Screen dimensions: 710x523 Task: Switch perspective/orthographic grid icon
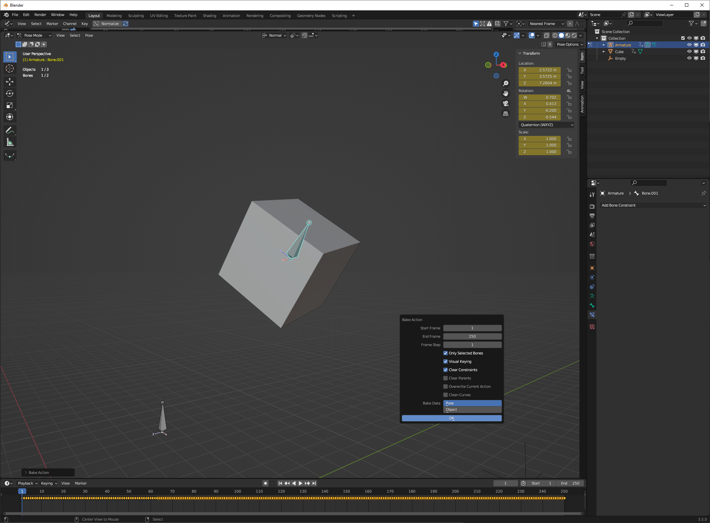click(506, 114)
